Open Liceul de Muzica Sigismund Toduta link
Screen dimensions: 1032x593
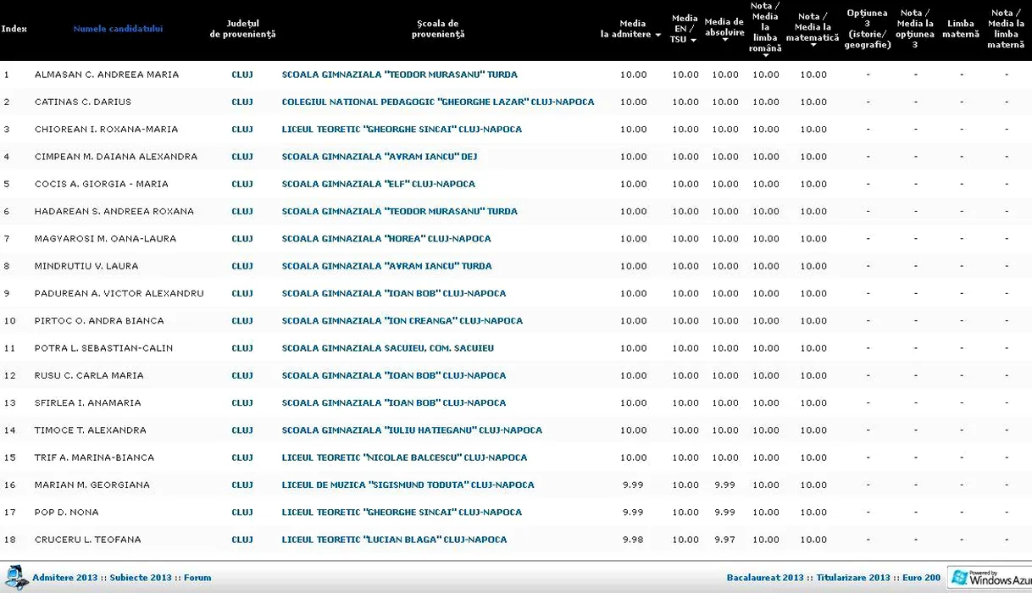408,485
